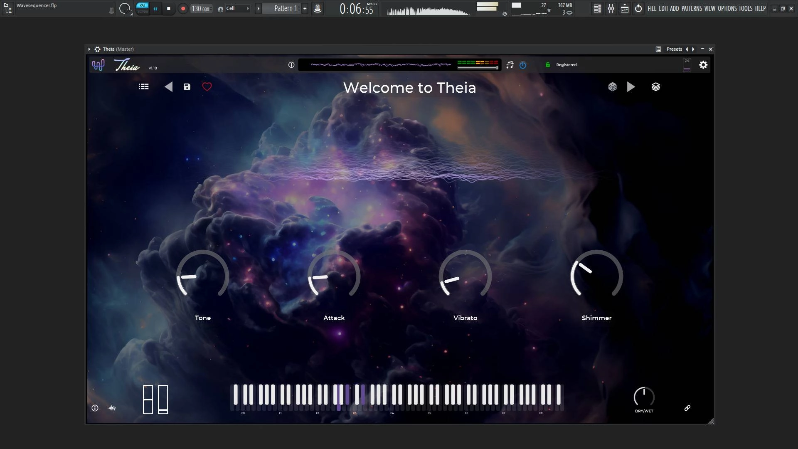
Task: Open the Presets dropdown in plugin title bar
Action: [674, 49]
